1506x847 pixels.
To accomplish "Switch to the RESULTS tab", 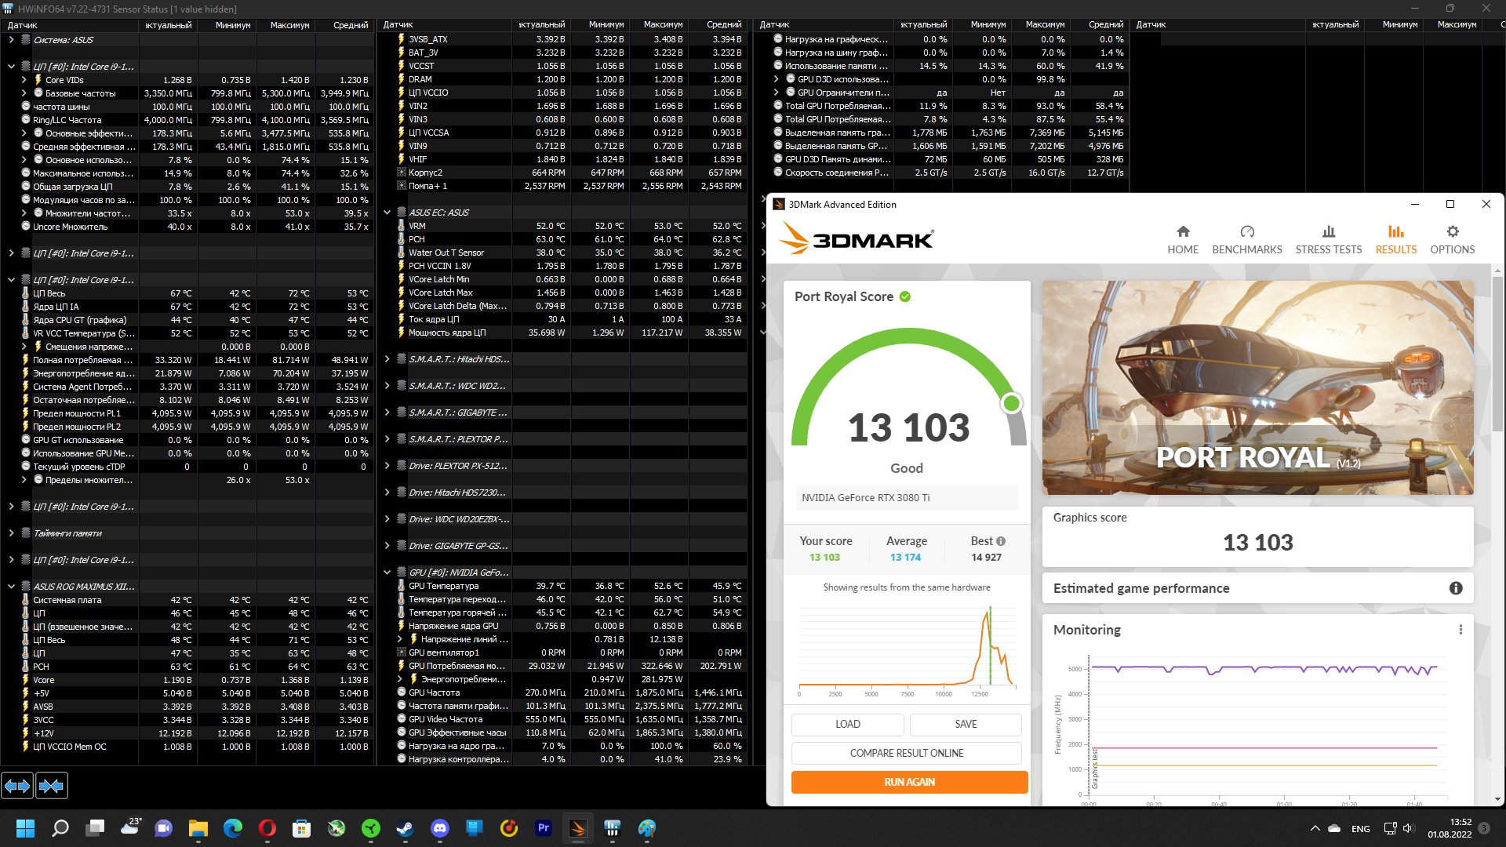I will pyautogui.click(x=1395, y=239).
